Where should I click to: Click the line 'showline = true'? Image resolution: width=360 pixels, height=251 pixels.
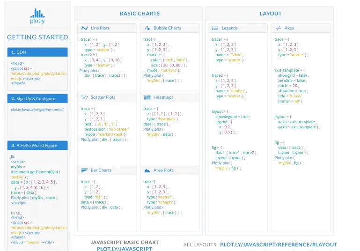pyautogui.click(x=293, y=91)
